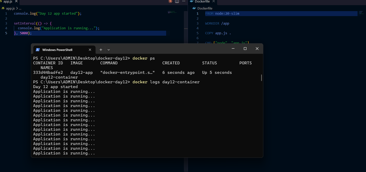This screenshot has height=172, width=366.
Task: Close the app.js editor tab
Action: [x=16, y=2]
